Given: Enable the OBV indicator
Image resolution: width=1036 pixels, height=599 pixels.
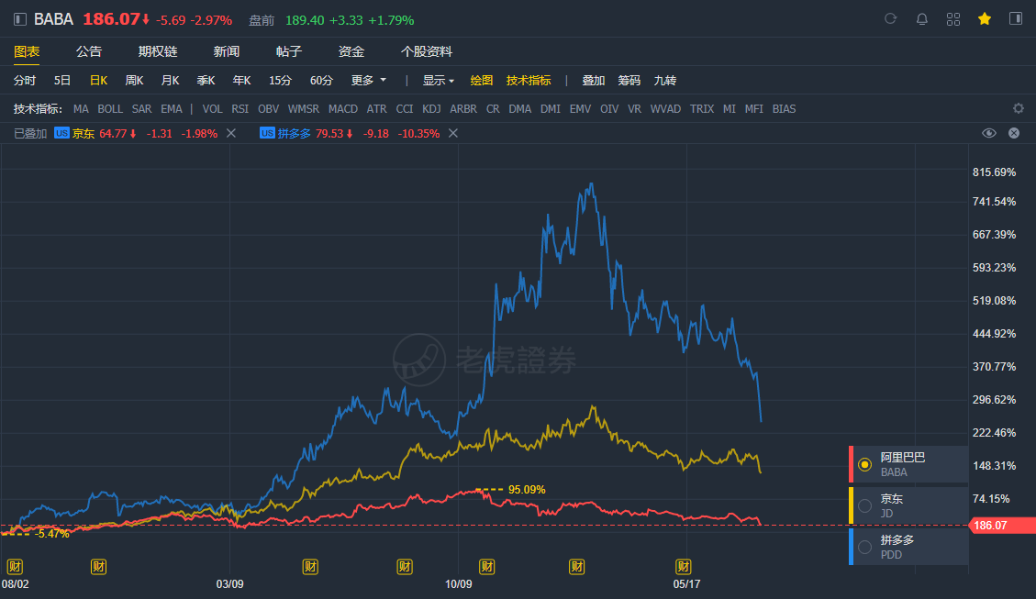Looking at the screenshot, I should click(x=268, y=109).
